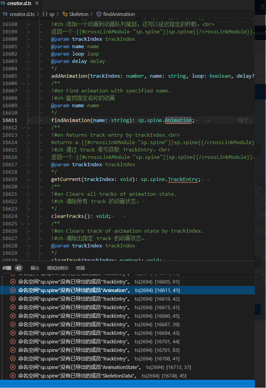Switch to the 终端 panel tab
The width and height of the screenshot is (266, 388).
click(x=80, y=268)
